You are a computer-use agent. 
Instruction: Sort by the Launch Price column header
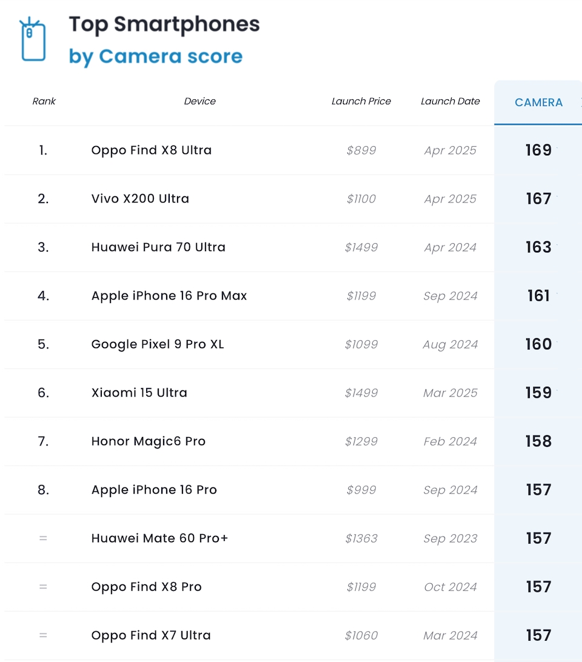click(x=361, y=101)
